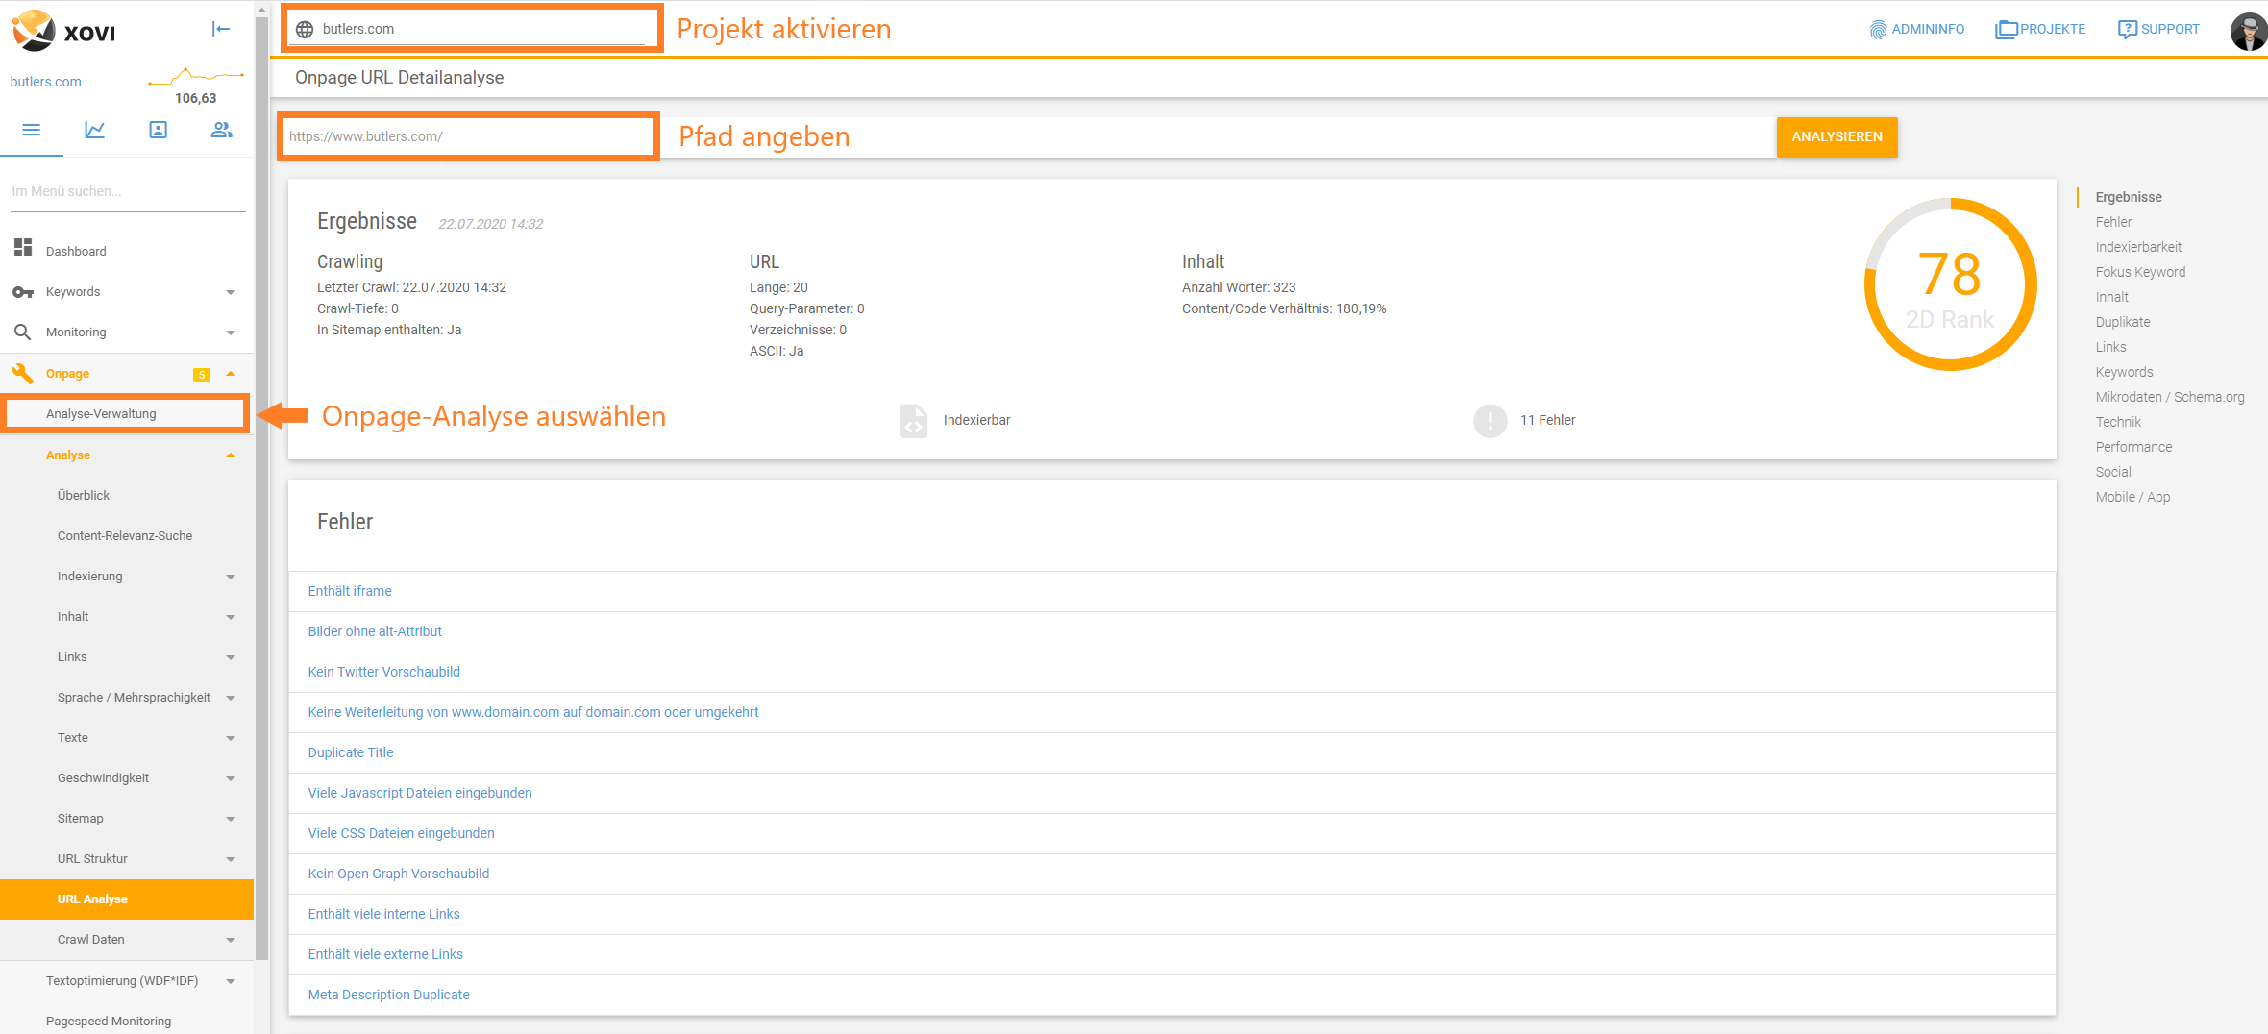
Task: Collapse the sidebar with arrow icon
Action: coord(221,29)
